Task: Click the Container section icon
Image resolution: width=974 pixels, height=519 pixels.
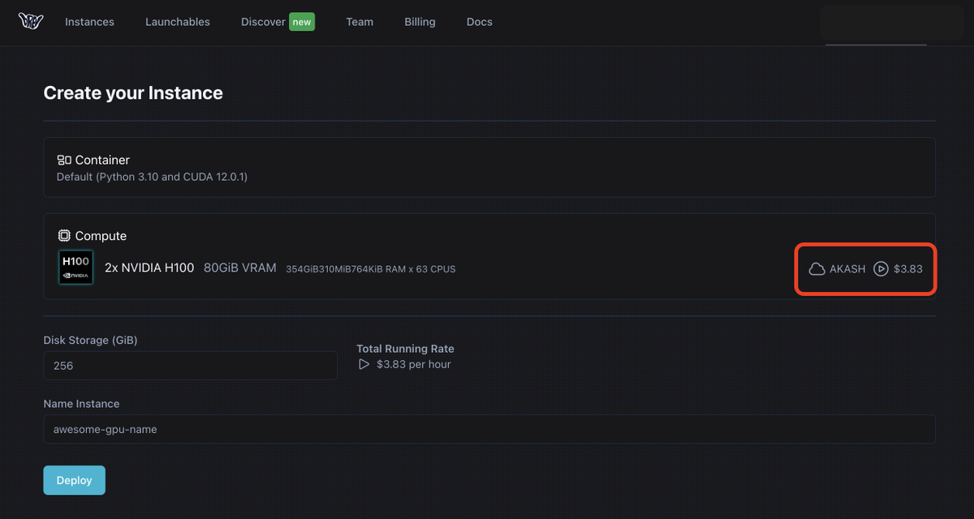Action: coord(64,161)
